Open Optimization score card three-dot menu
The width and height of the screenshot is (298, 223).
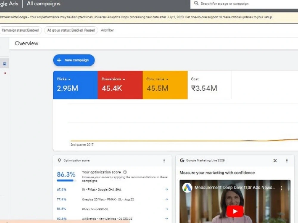[164, 161]
